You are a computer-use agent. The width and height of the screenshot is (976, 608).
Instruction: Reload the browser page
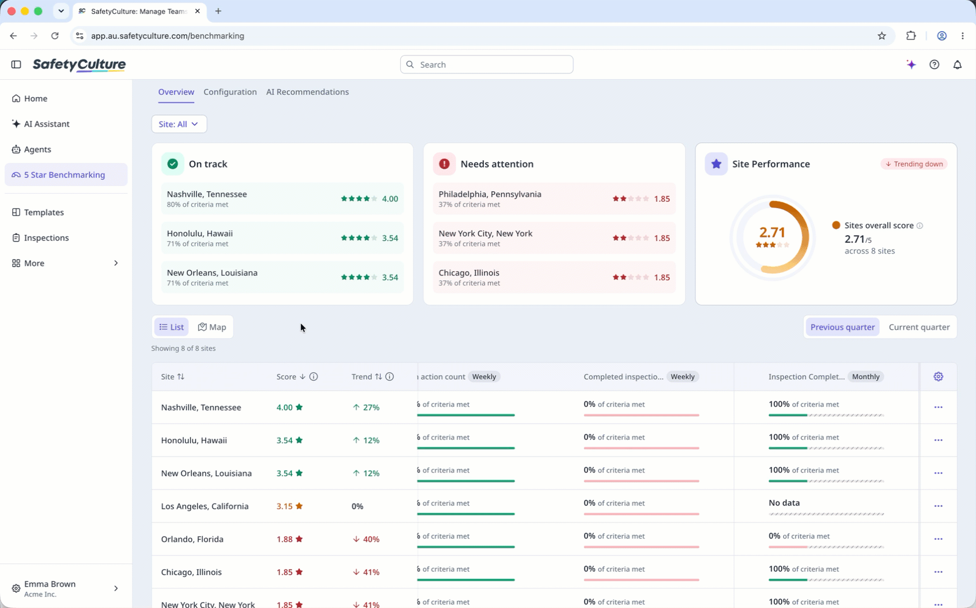[55, 36]
